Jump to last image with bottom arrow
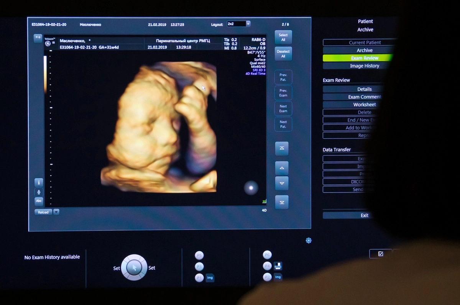 tap(282, 202)
